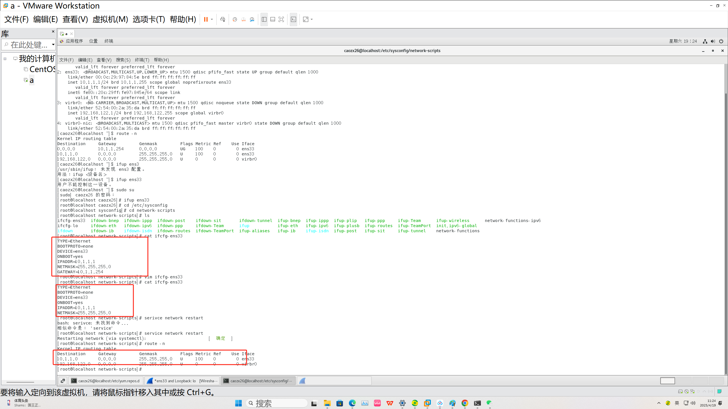Open the snapshot manager wrench-clock icon
Image resolution: width=728 pixels, height=409 pixels.
click(252, 19)
